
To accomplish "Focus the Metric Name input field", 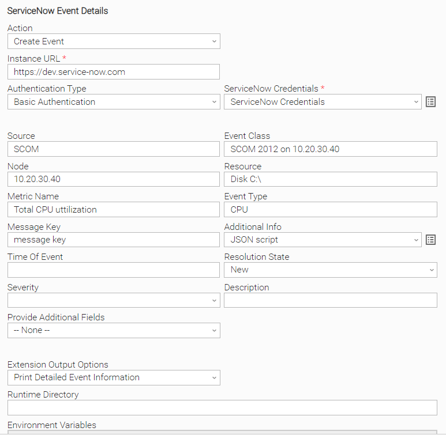I will click(114, 209).
